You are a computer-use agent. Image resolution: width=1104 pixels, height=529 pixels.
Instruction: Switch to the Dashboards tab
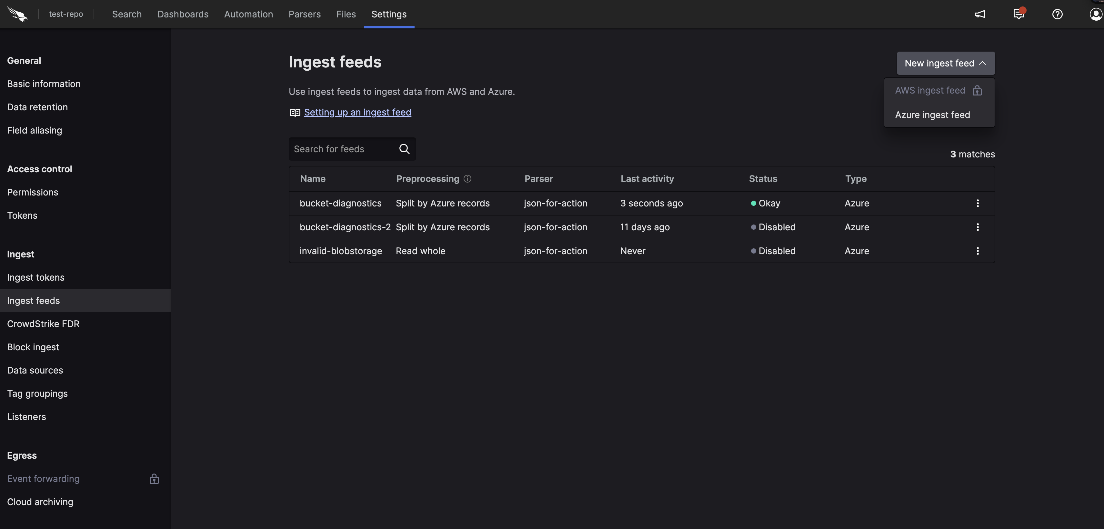click(183, 14)
